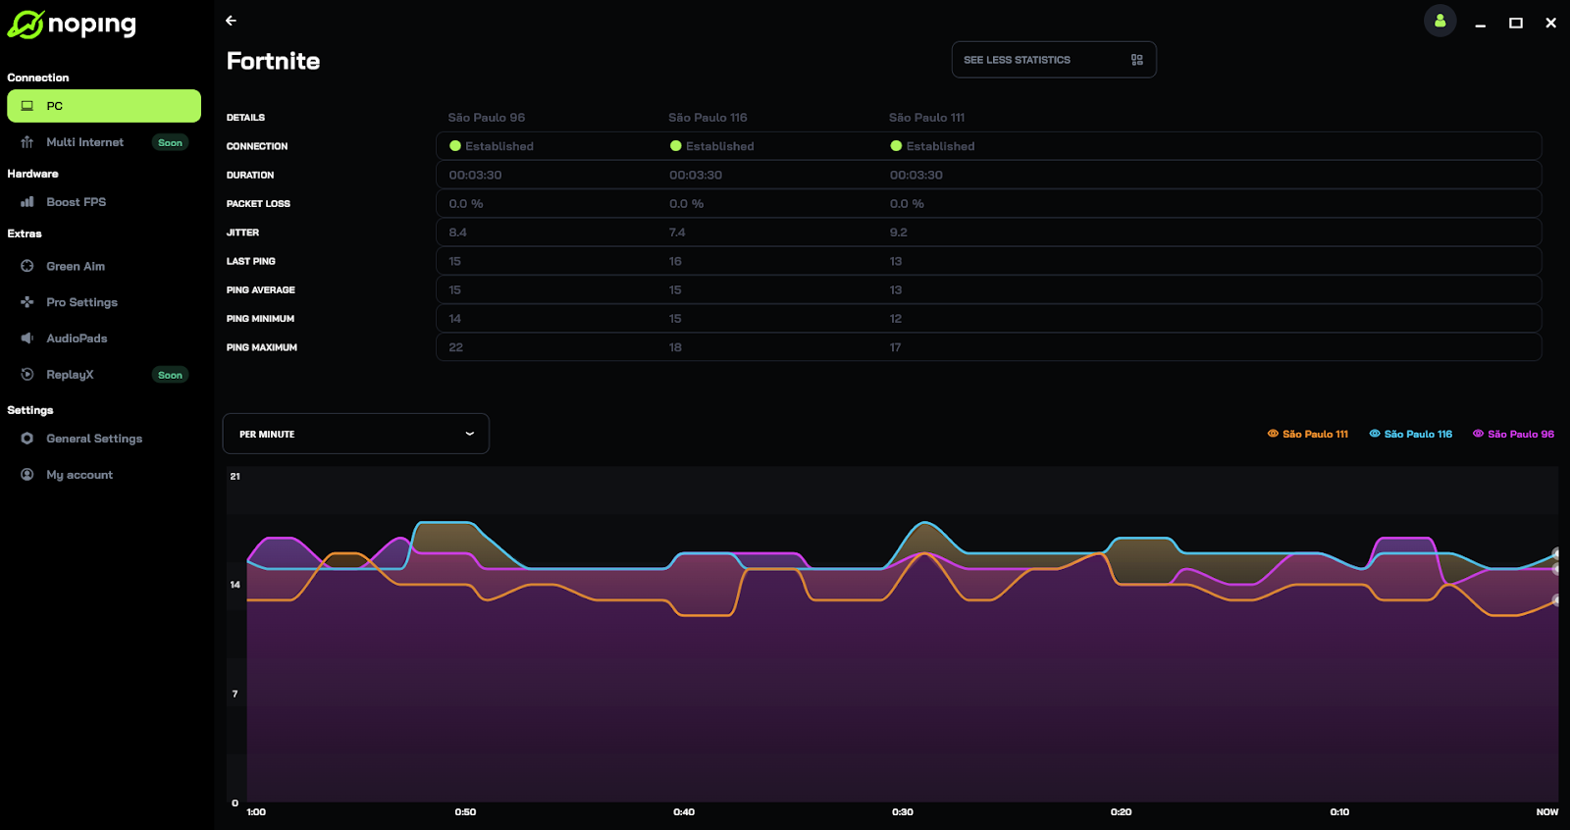Open Pro Settings menu item
Viewport: 1570px width, 830px height.
click(104, 302)
